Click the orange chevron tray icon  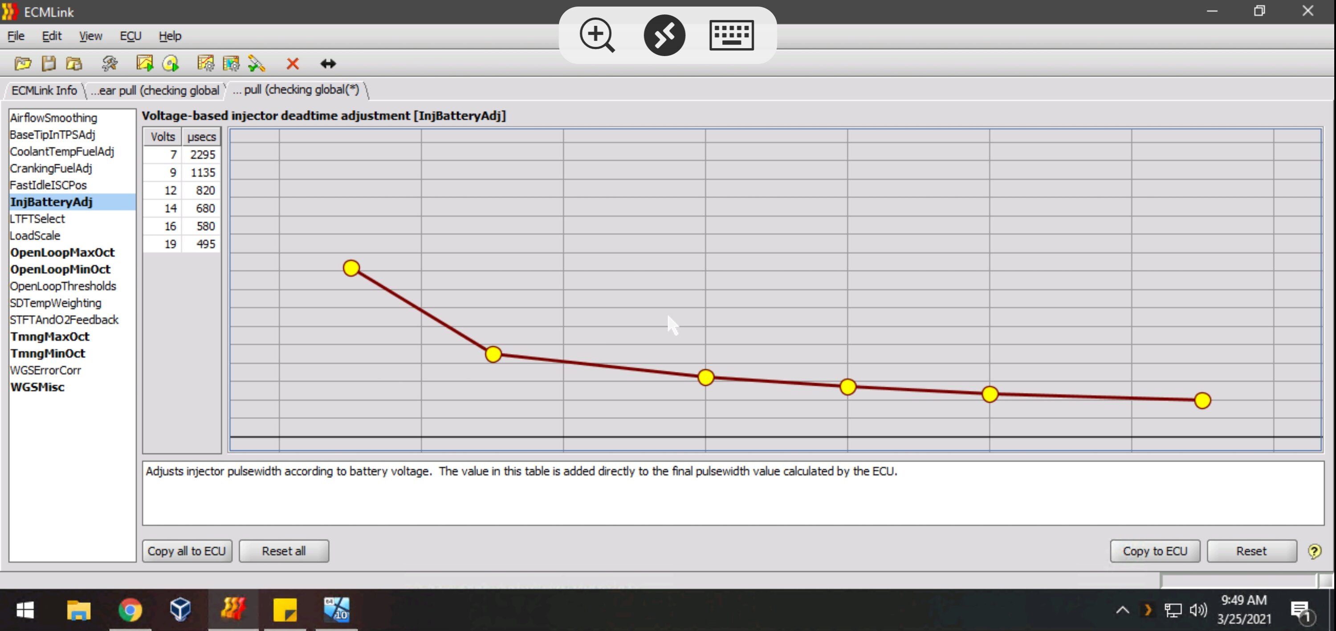(1148, 610)
